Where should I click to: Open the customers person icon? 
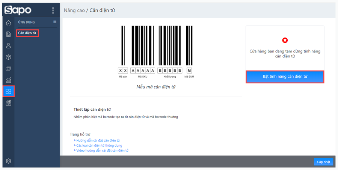(x=8, y=46)
